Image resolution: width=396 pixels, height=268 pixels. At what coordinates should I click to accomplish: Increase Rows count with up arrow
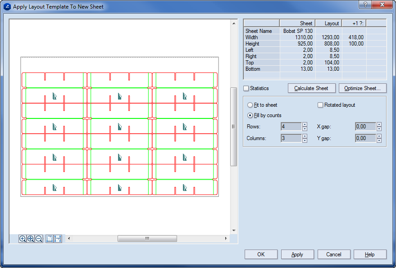[x=305, y=124]
